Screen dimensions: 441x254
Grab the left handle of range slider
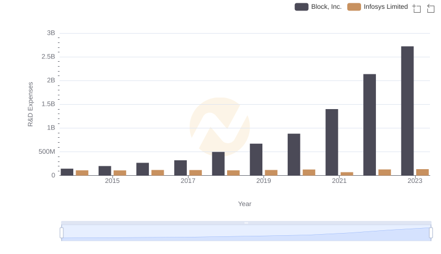click(62, 233)
